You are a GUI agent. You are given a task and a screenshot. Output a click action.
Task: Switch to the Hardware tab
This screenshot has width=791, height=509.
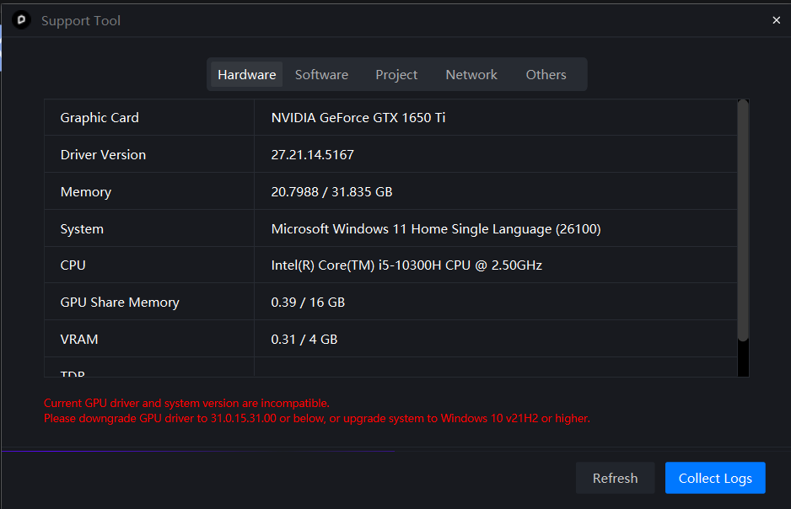coord(246,75)
